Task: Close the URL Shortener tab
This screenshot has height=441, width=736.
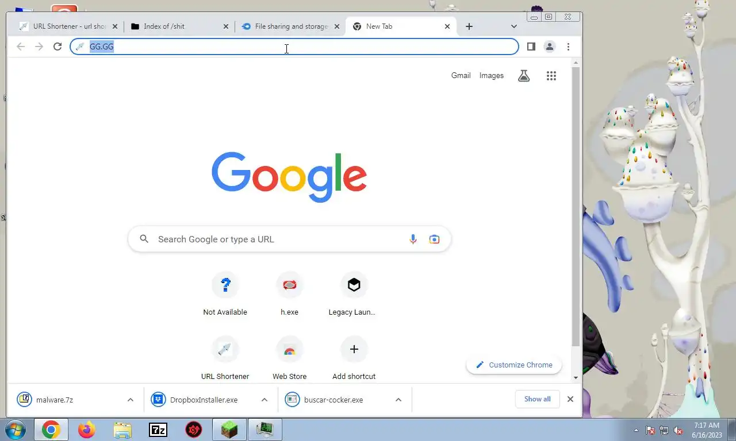Action: 115,26
